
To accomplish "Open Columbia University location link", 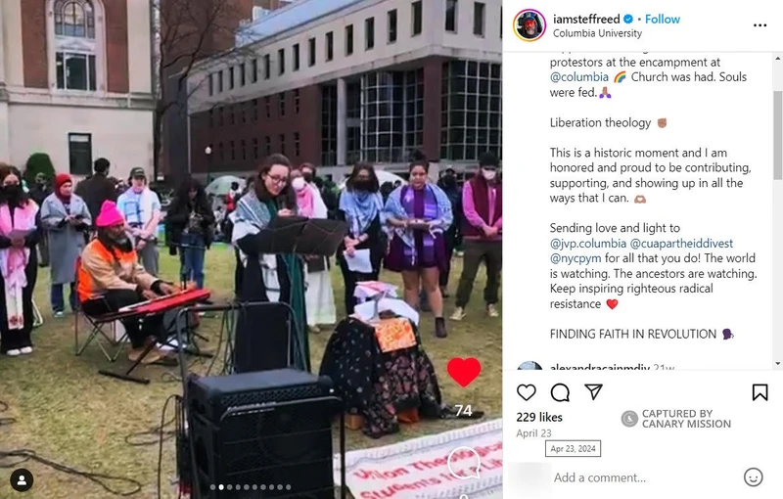I will 597,33.
